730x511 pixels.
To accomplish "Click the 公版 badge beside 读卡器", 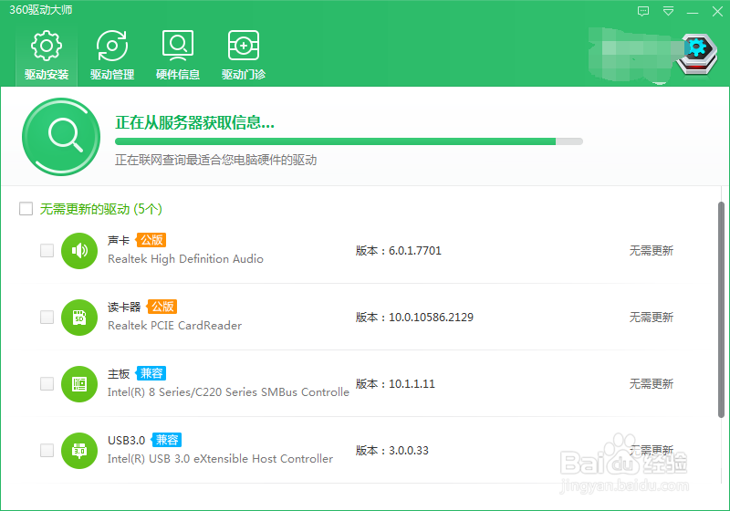I will (x=162, y=307).
